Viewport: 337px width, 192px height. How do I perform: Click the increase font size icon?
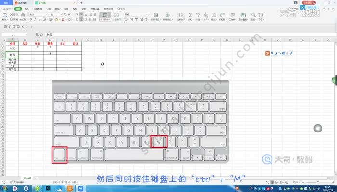(x=65, y=14)
